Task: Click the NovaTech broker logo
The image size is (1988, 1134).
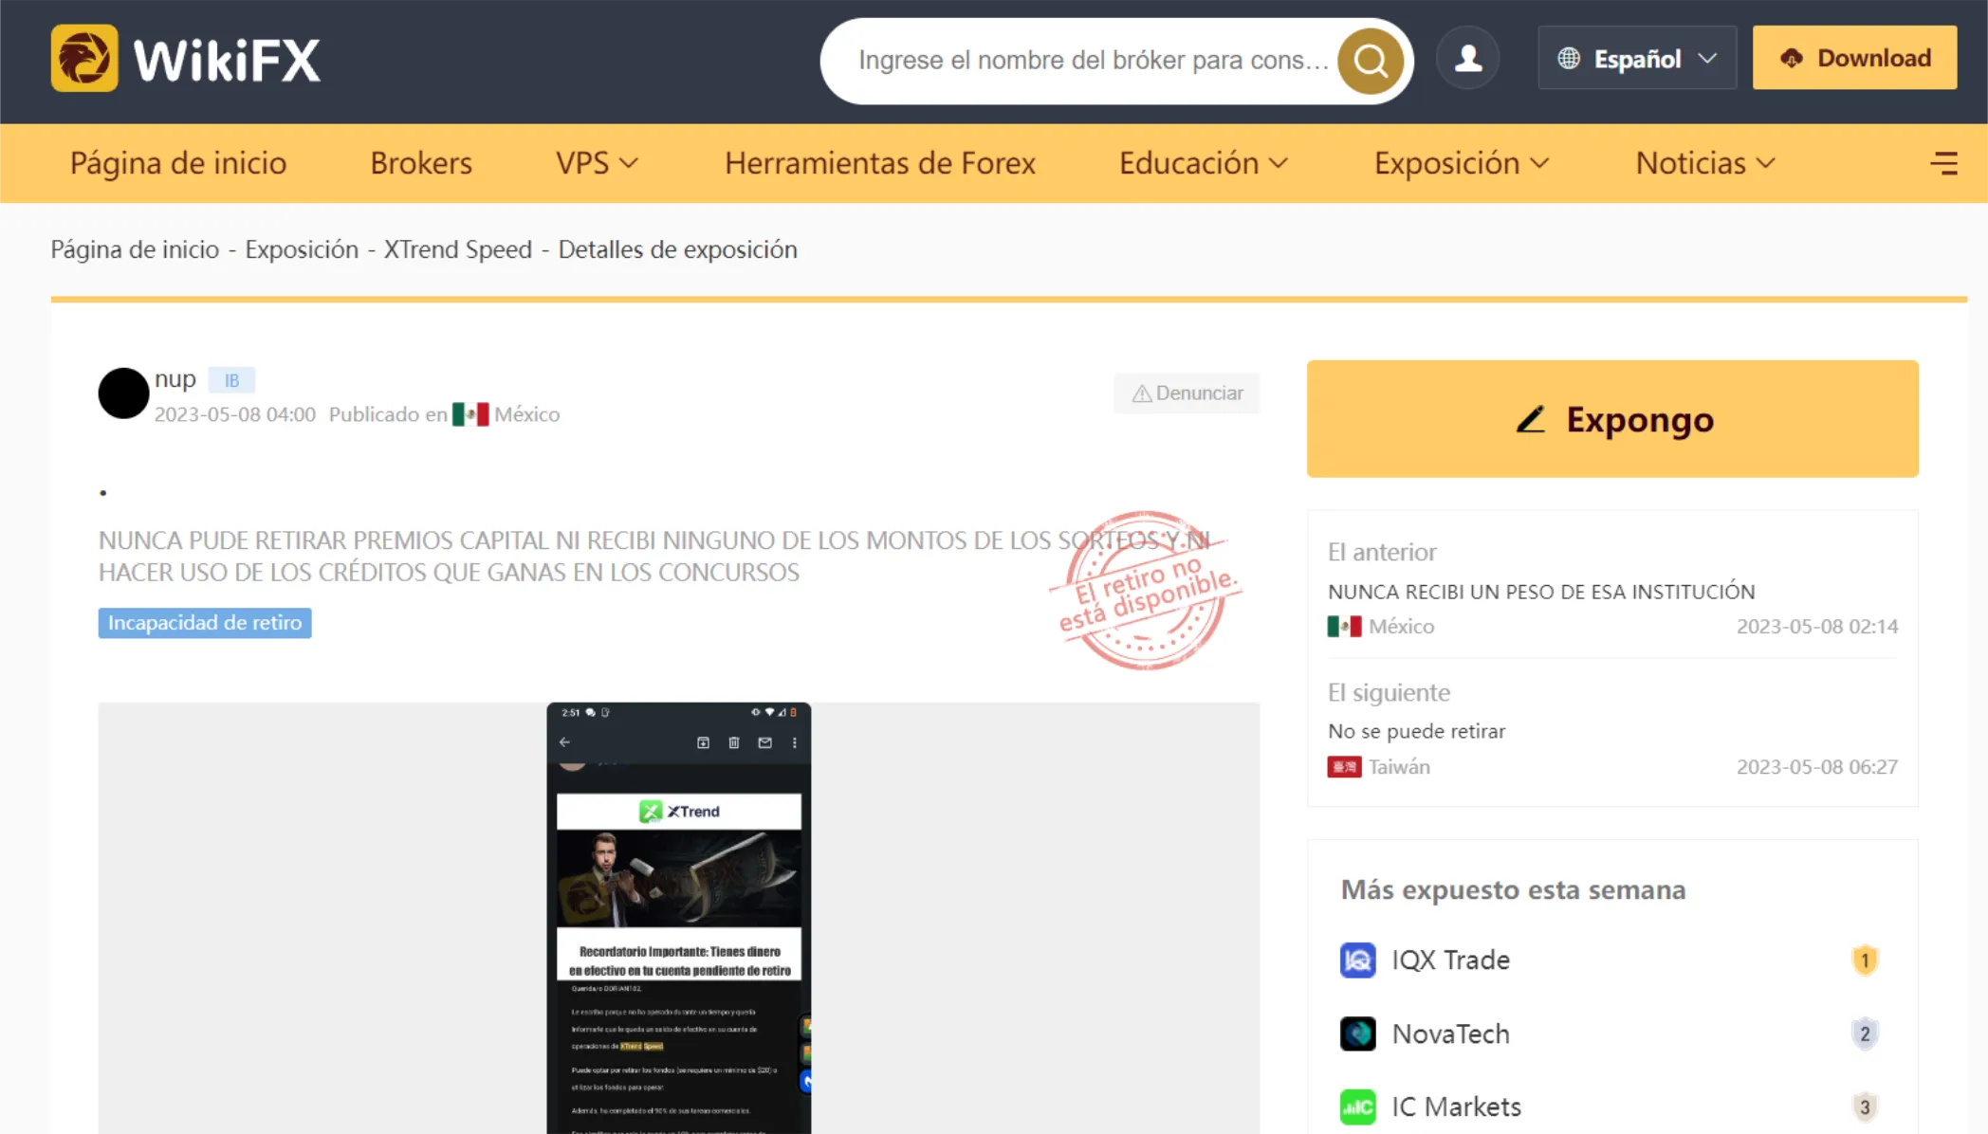Action: click(1357, 1033)
